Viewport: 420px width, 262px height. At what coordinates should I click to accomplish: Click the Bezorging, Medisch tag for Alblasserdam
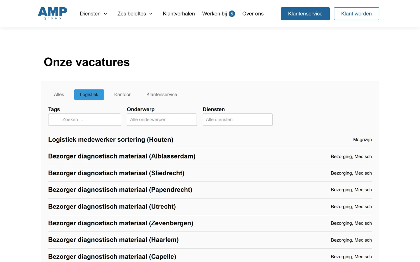[x=351, y=156]
